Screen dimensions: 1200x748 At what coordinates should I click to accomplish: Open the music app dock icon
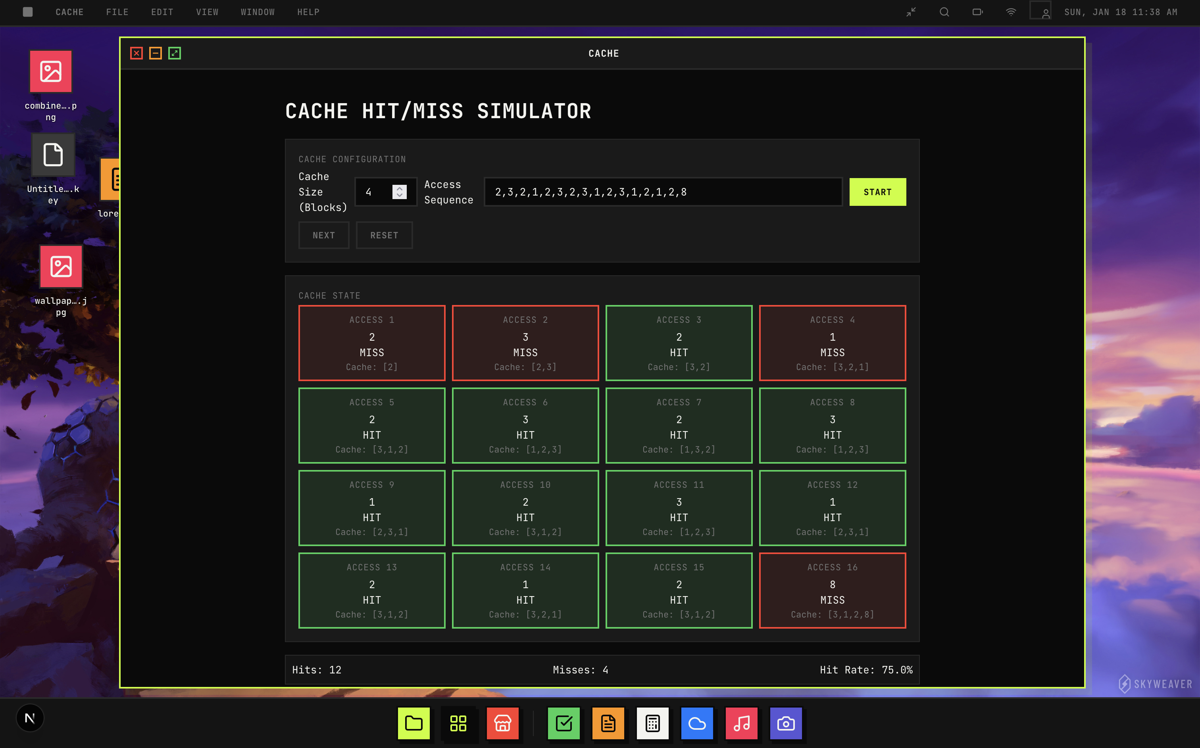[x=741, y=723]
